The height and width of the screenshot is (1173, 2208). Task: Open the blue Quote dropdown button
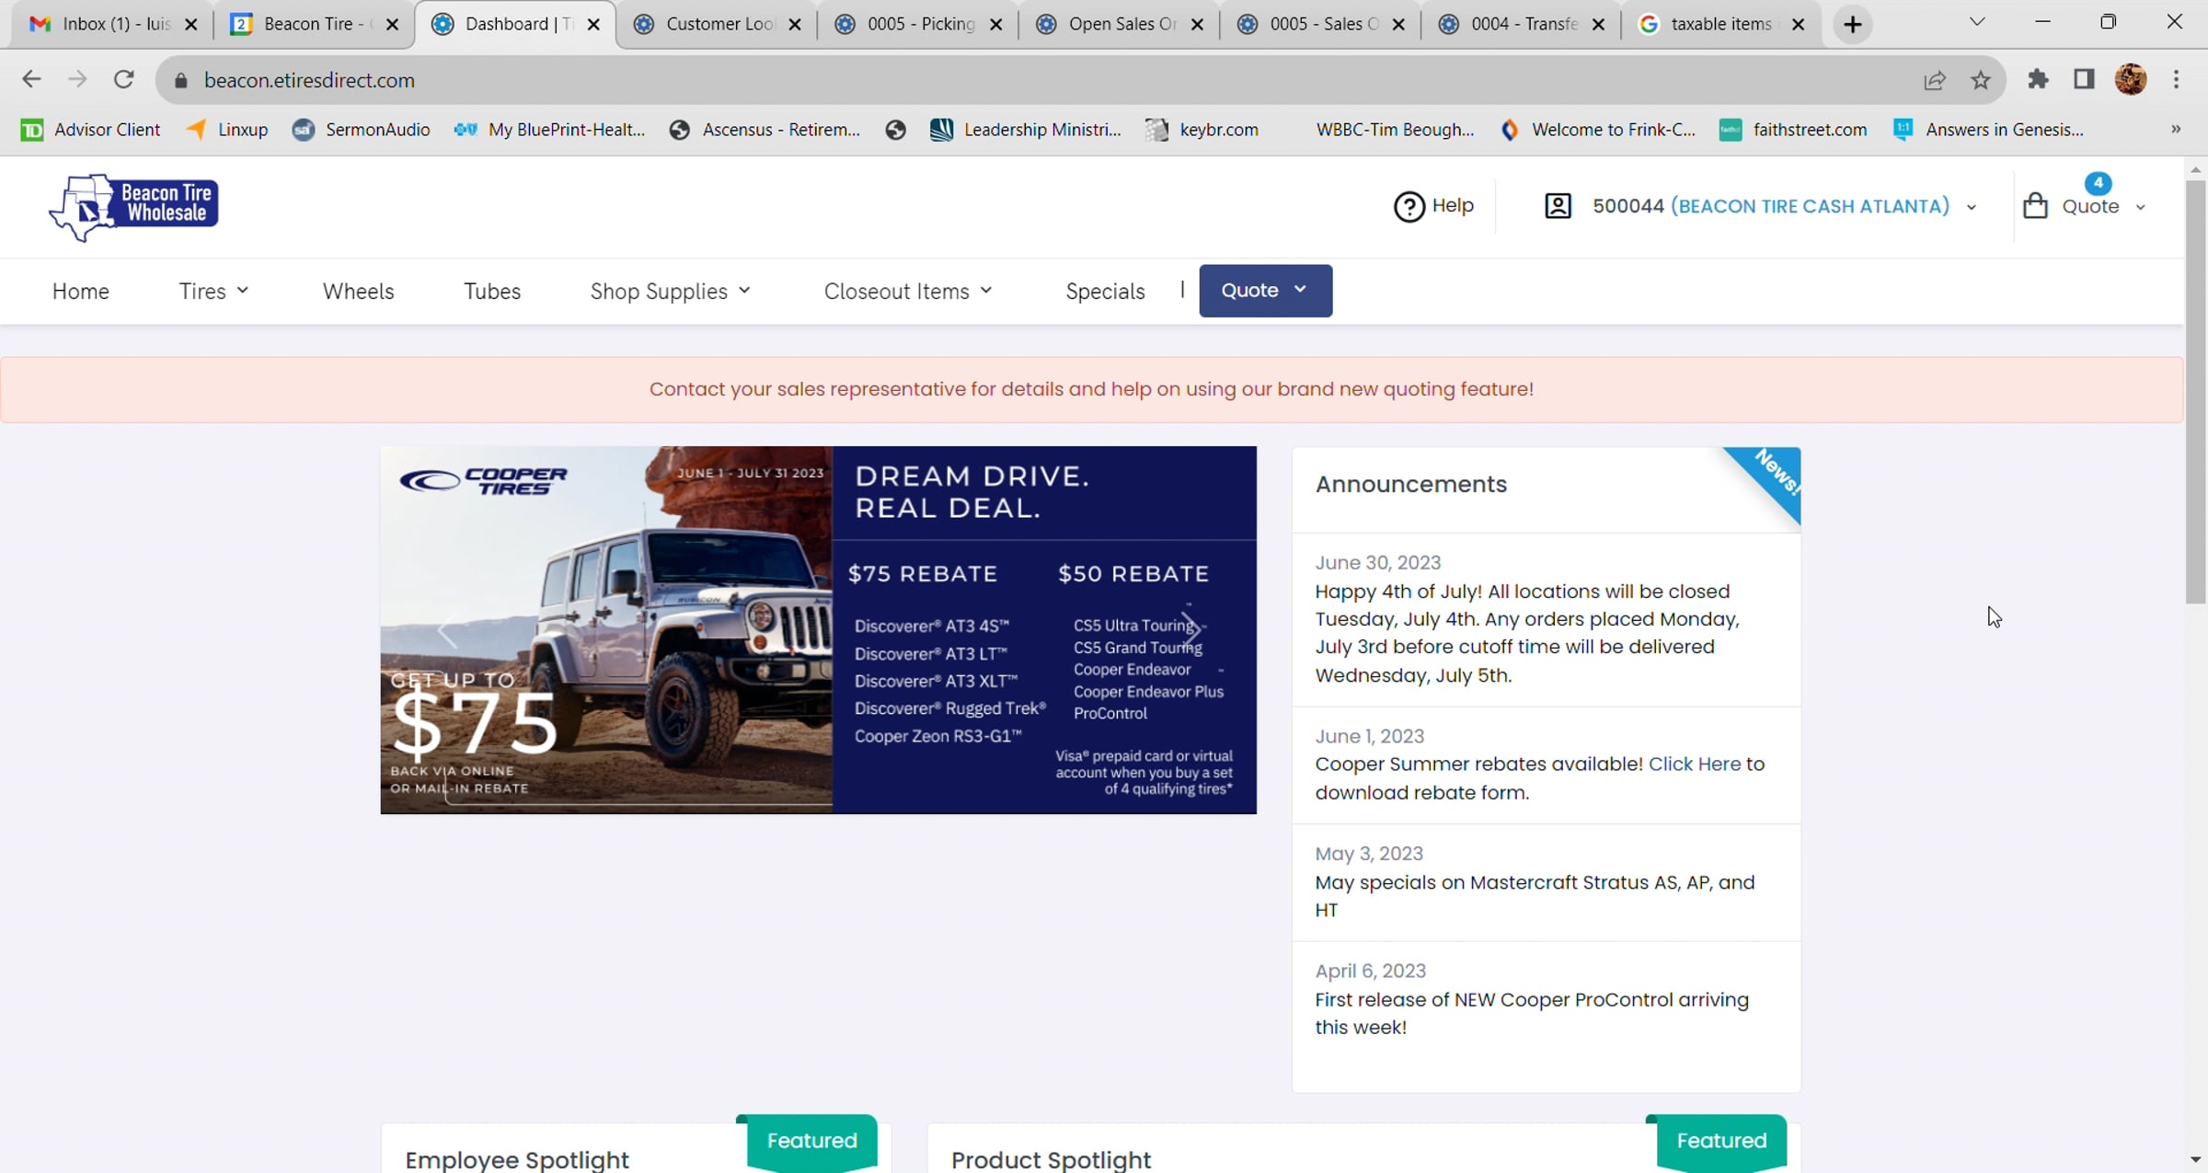(x=1265, y=291)
